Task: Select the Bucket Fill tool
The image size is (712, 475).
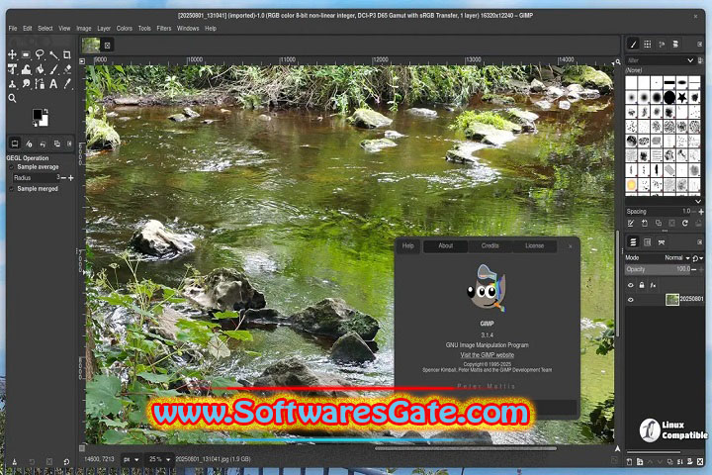Action: [x=40, y=69]
